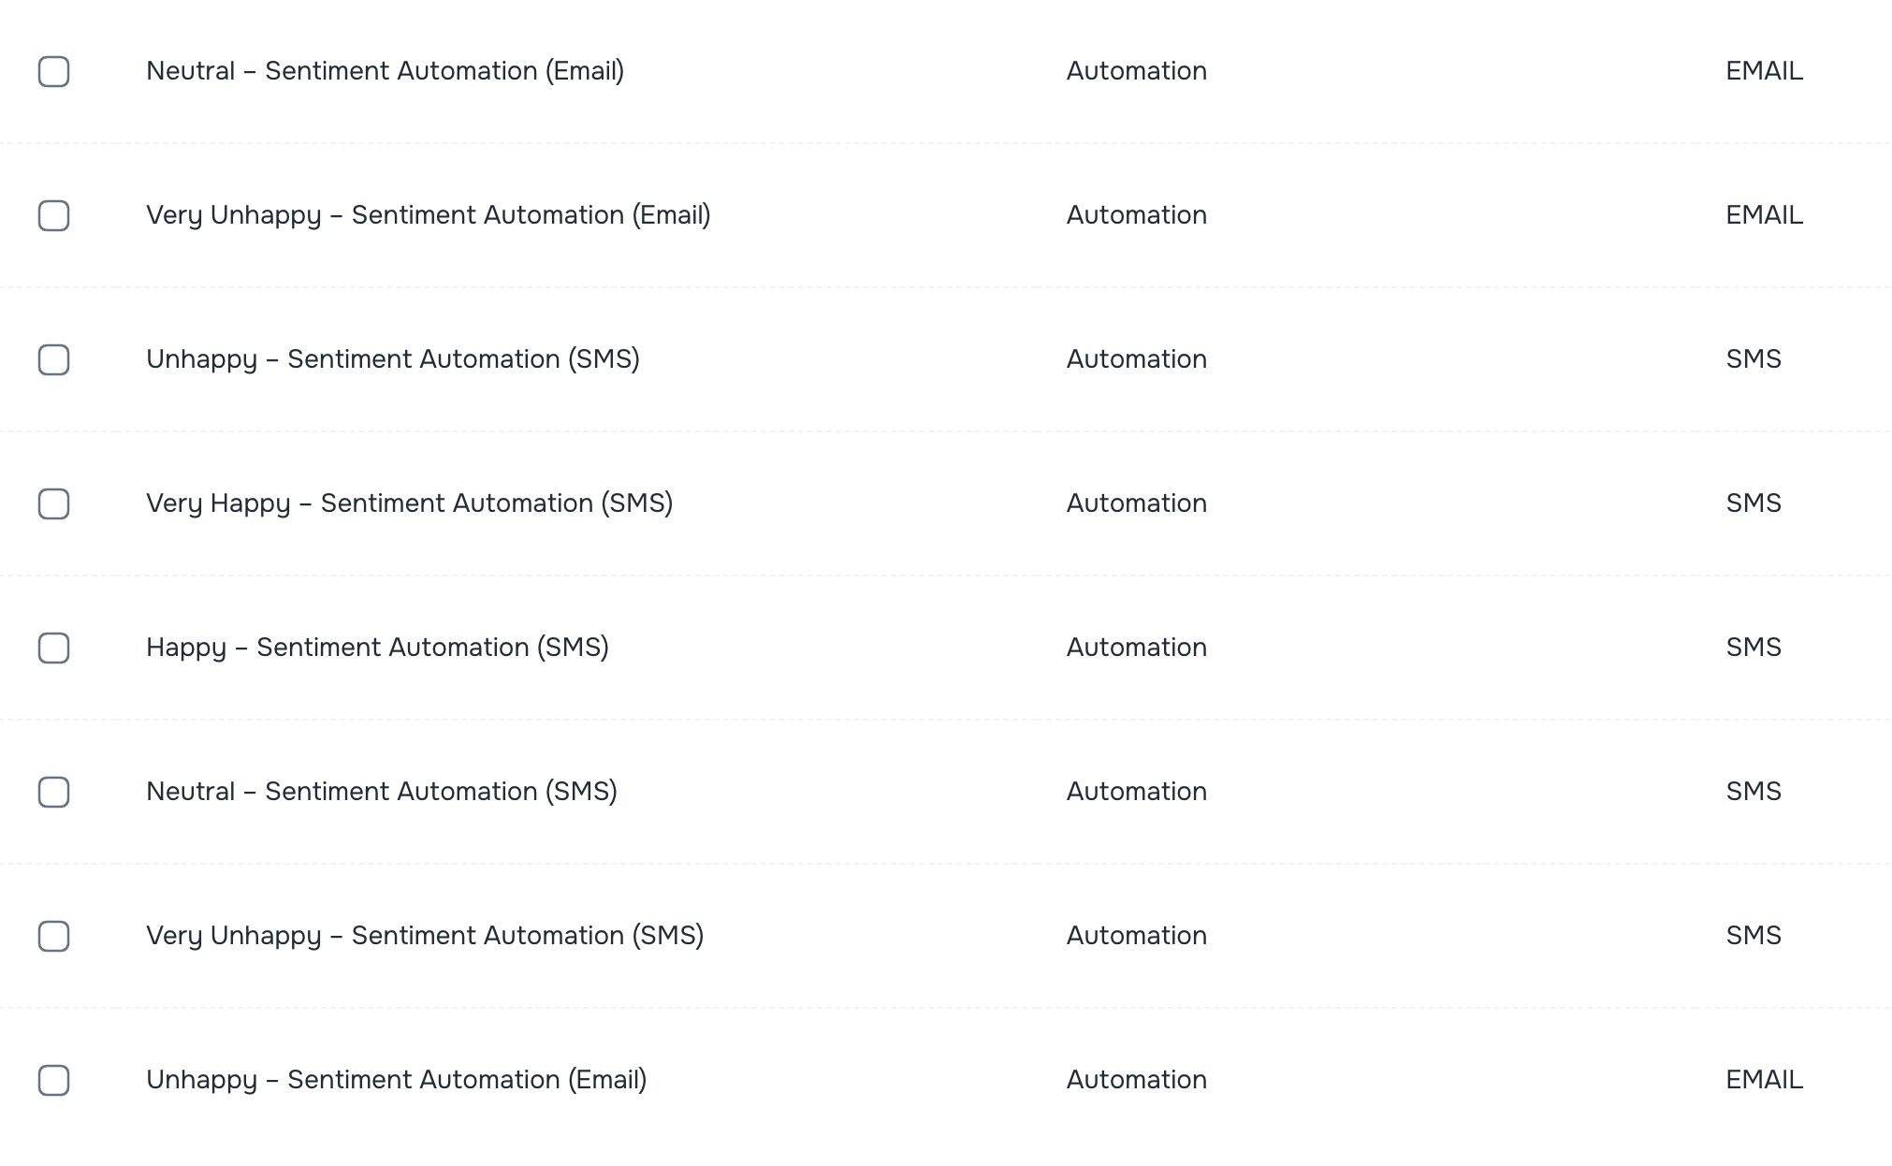Tick the checkbox for Happy Sentiment Automation (SMS)
Image resolution: width=1892 pixels, height=1166 pixels.
coord(53,647)
